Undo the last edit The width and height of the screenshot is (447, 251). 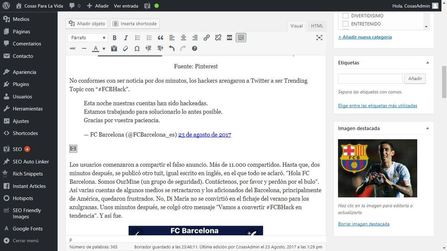click(x=171, y=48)
